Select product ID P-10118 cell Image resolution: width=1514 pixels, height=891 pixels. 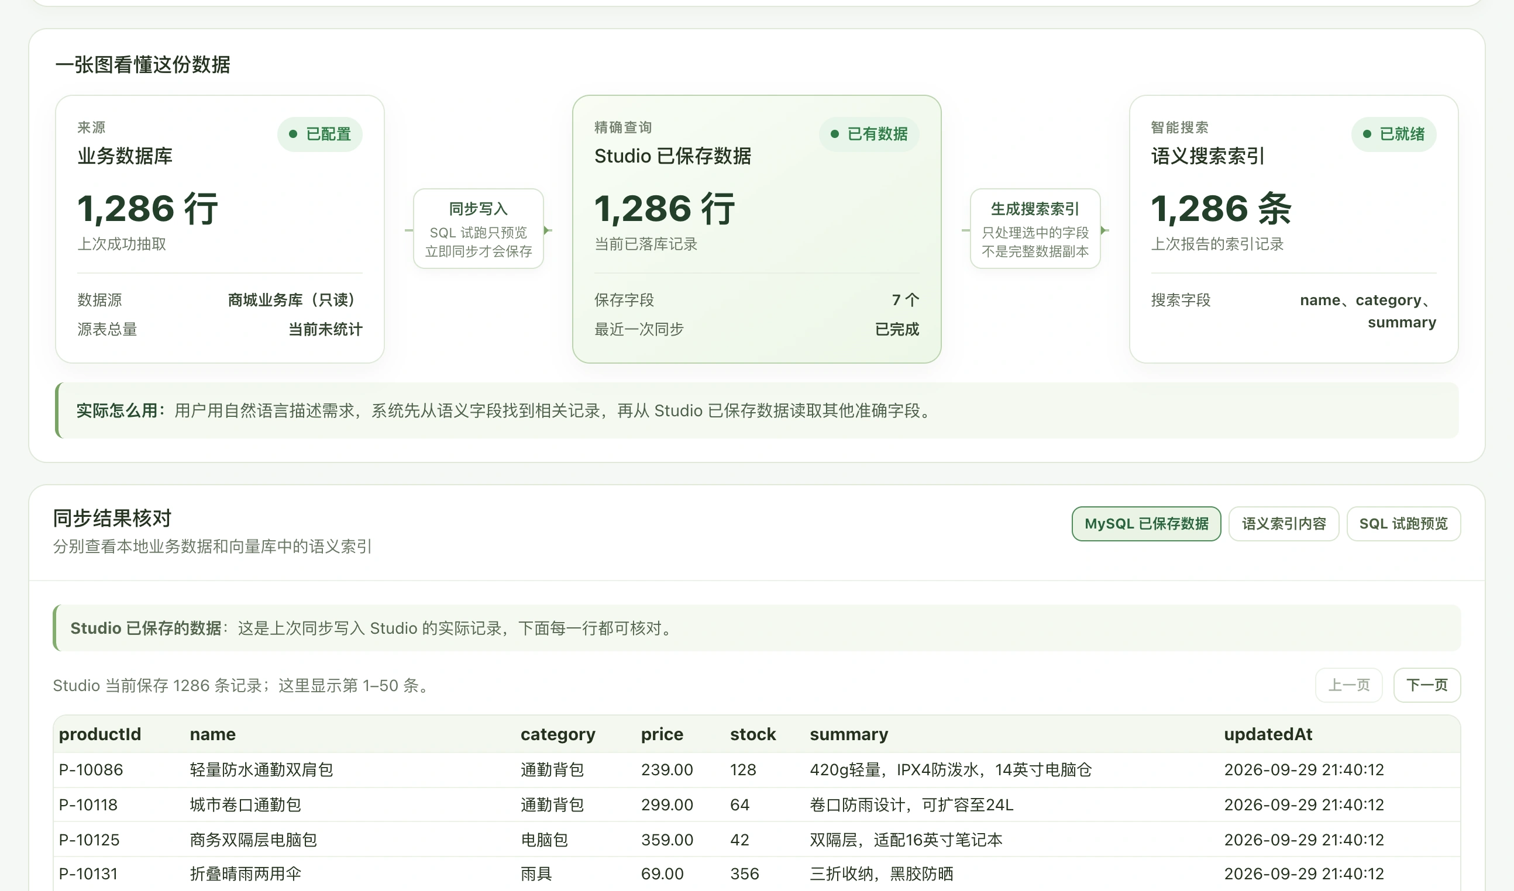88,804
